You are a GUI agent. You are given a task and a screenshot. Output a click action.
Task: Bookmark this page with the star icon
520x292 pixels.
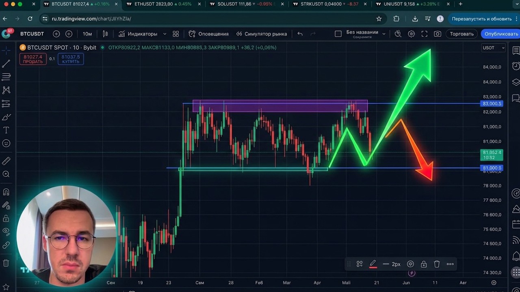pyautogui.click(x=379, y=19)
